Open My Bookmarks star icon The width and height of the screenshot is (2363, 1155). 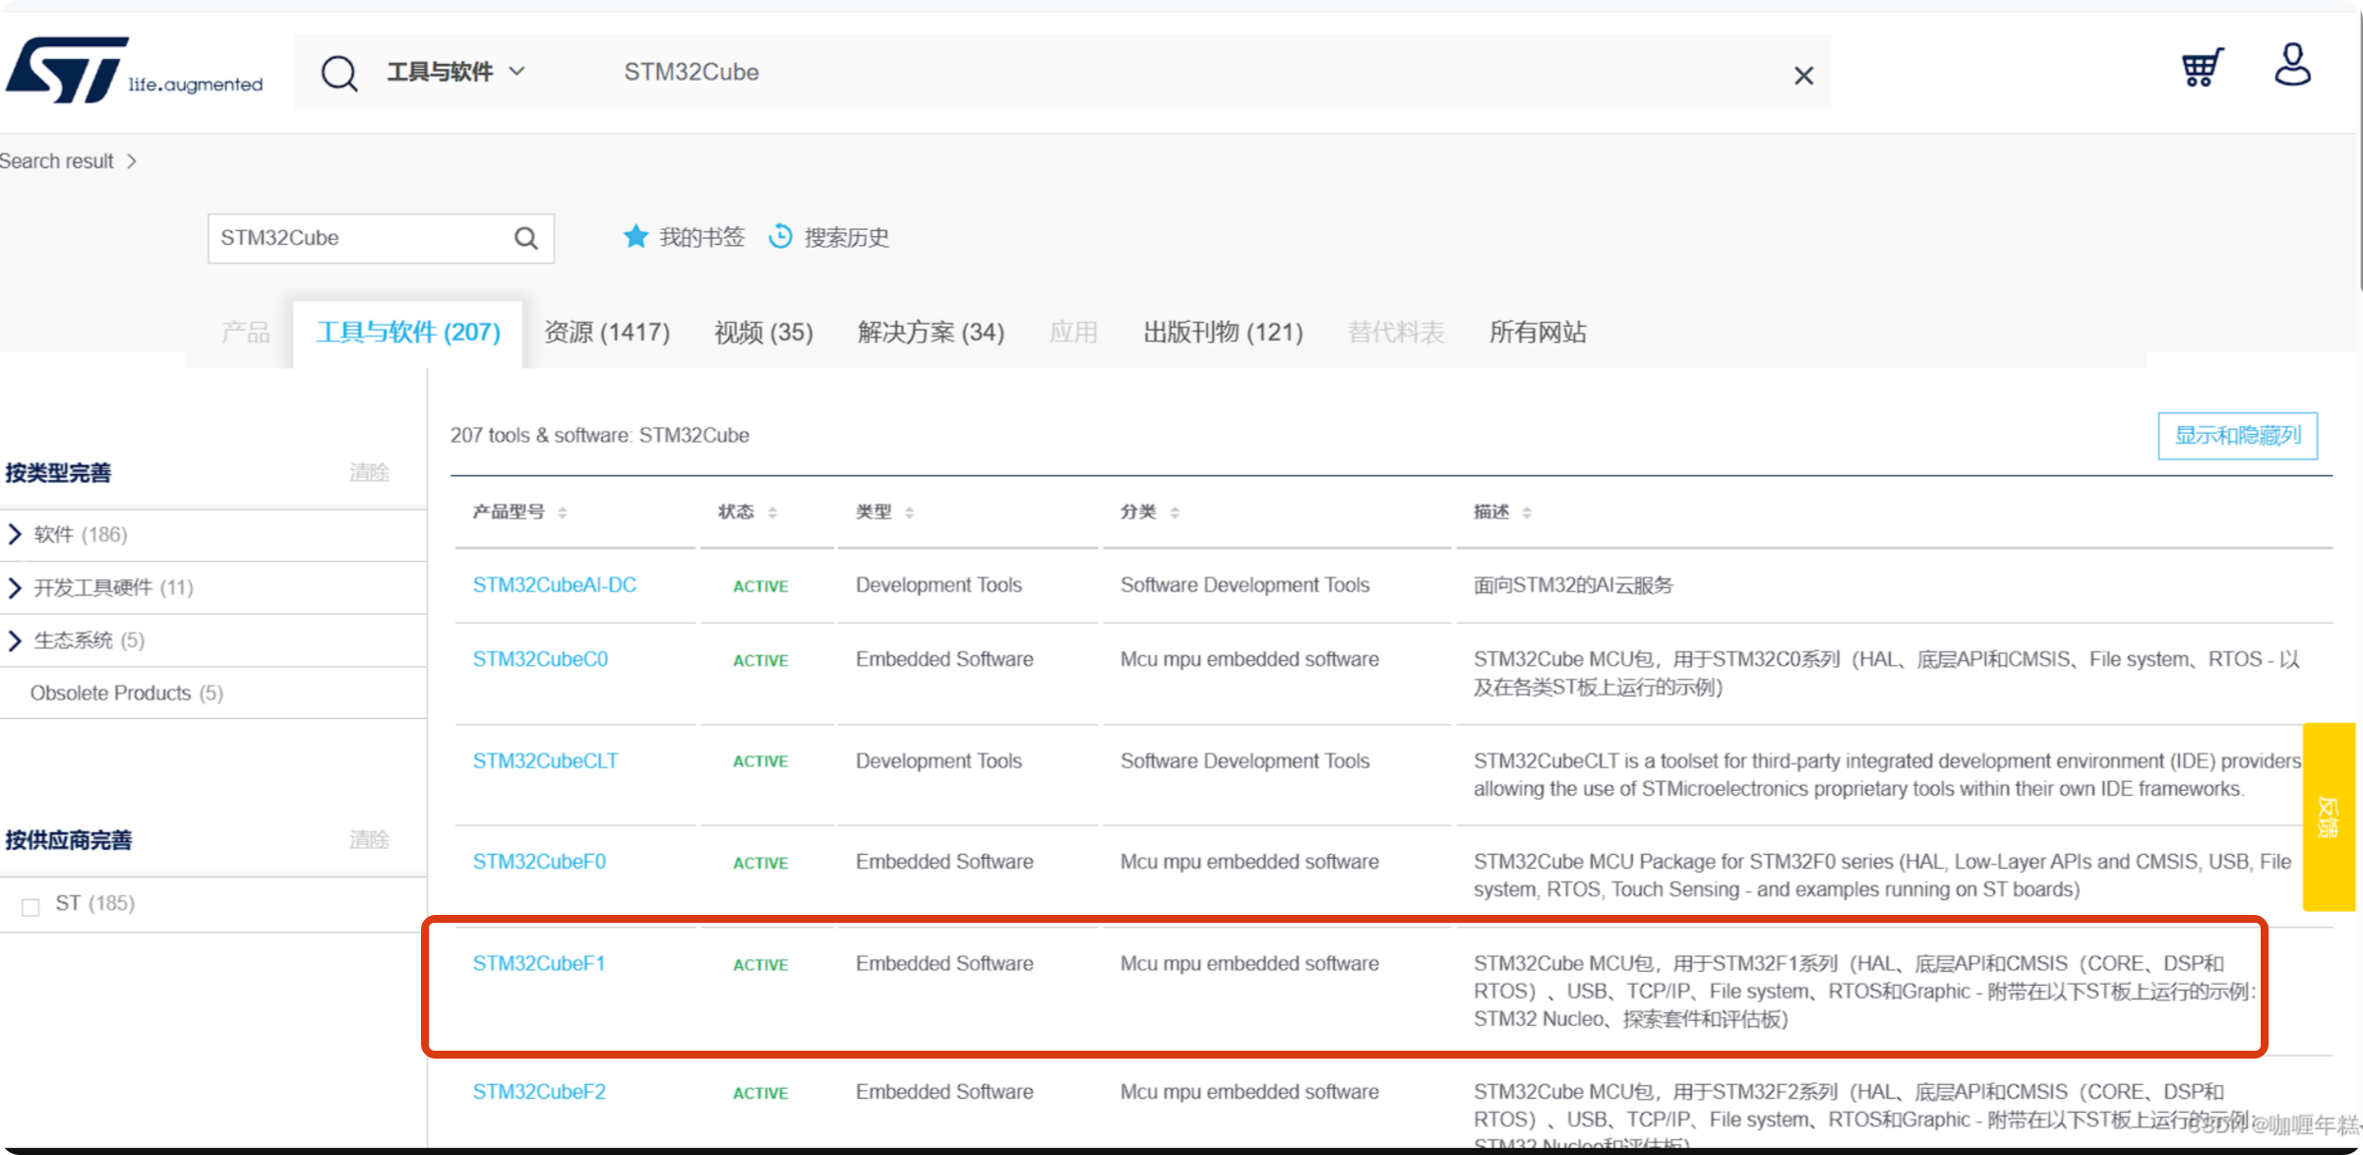[x=636, y=236]
